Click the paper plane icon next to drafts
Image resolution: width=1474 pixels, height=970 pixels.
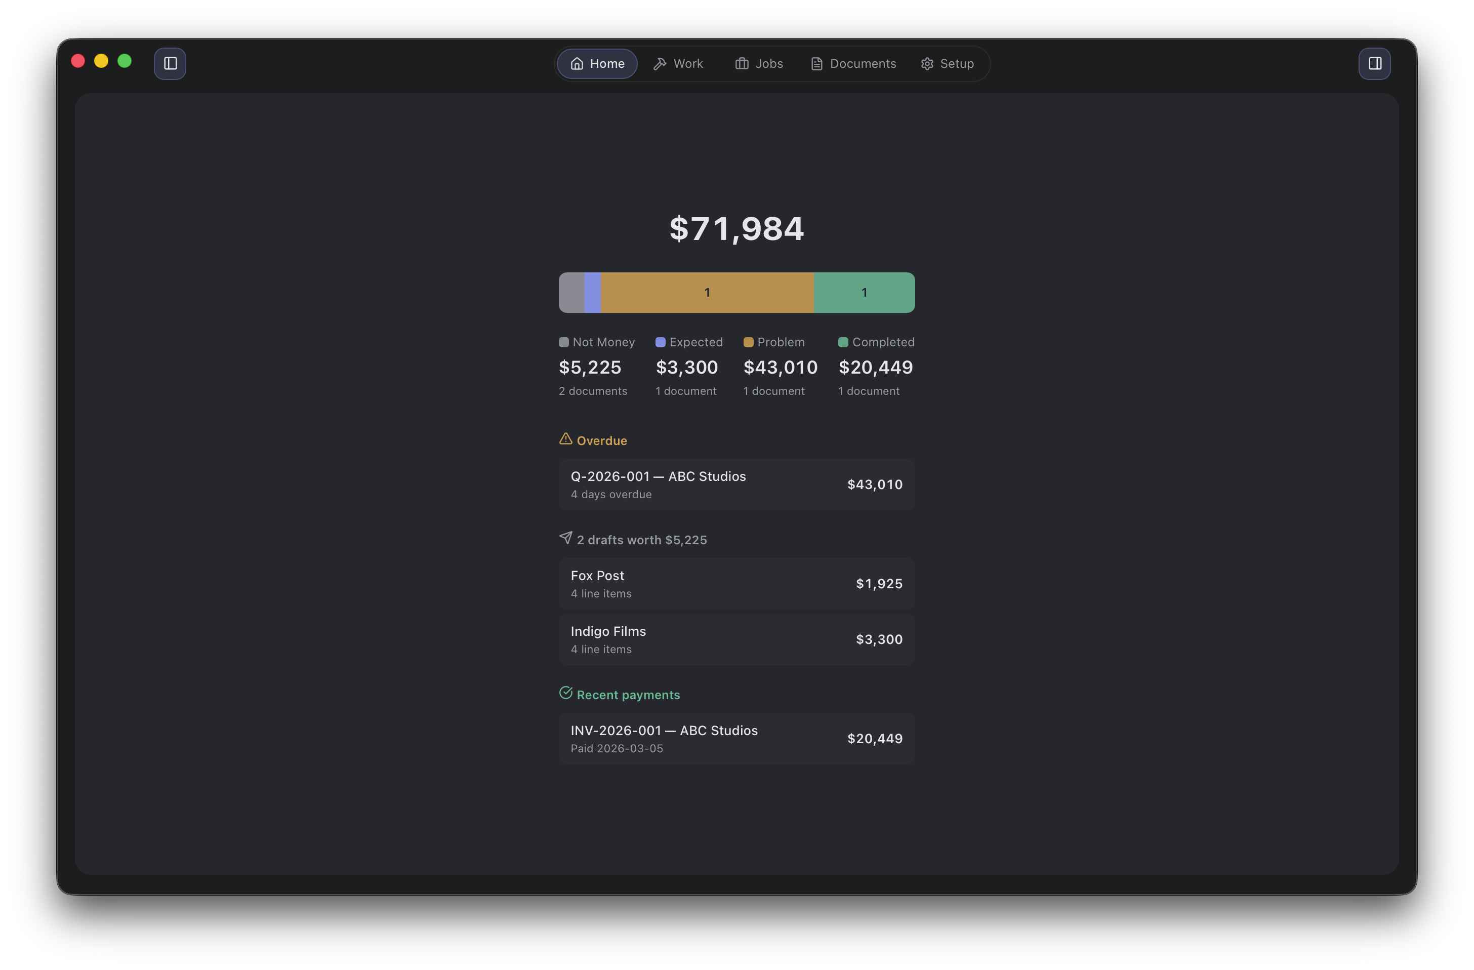[x=565, y=538]
